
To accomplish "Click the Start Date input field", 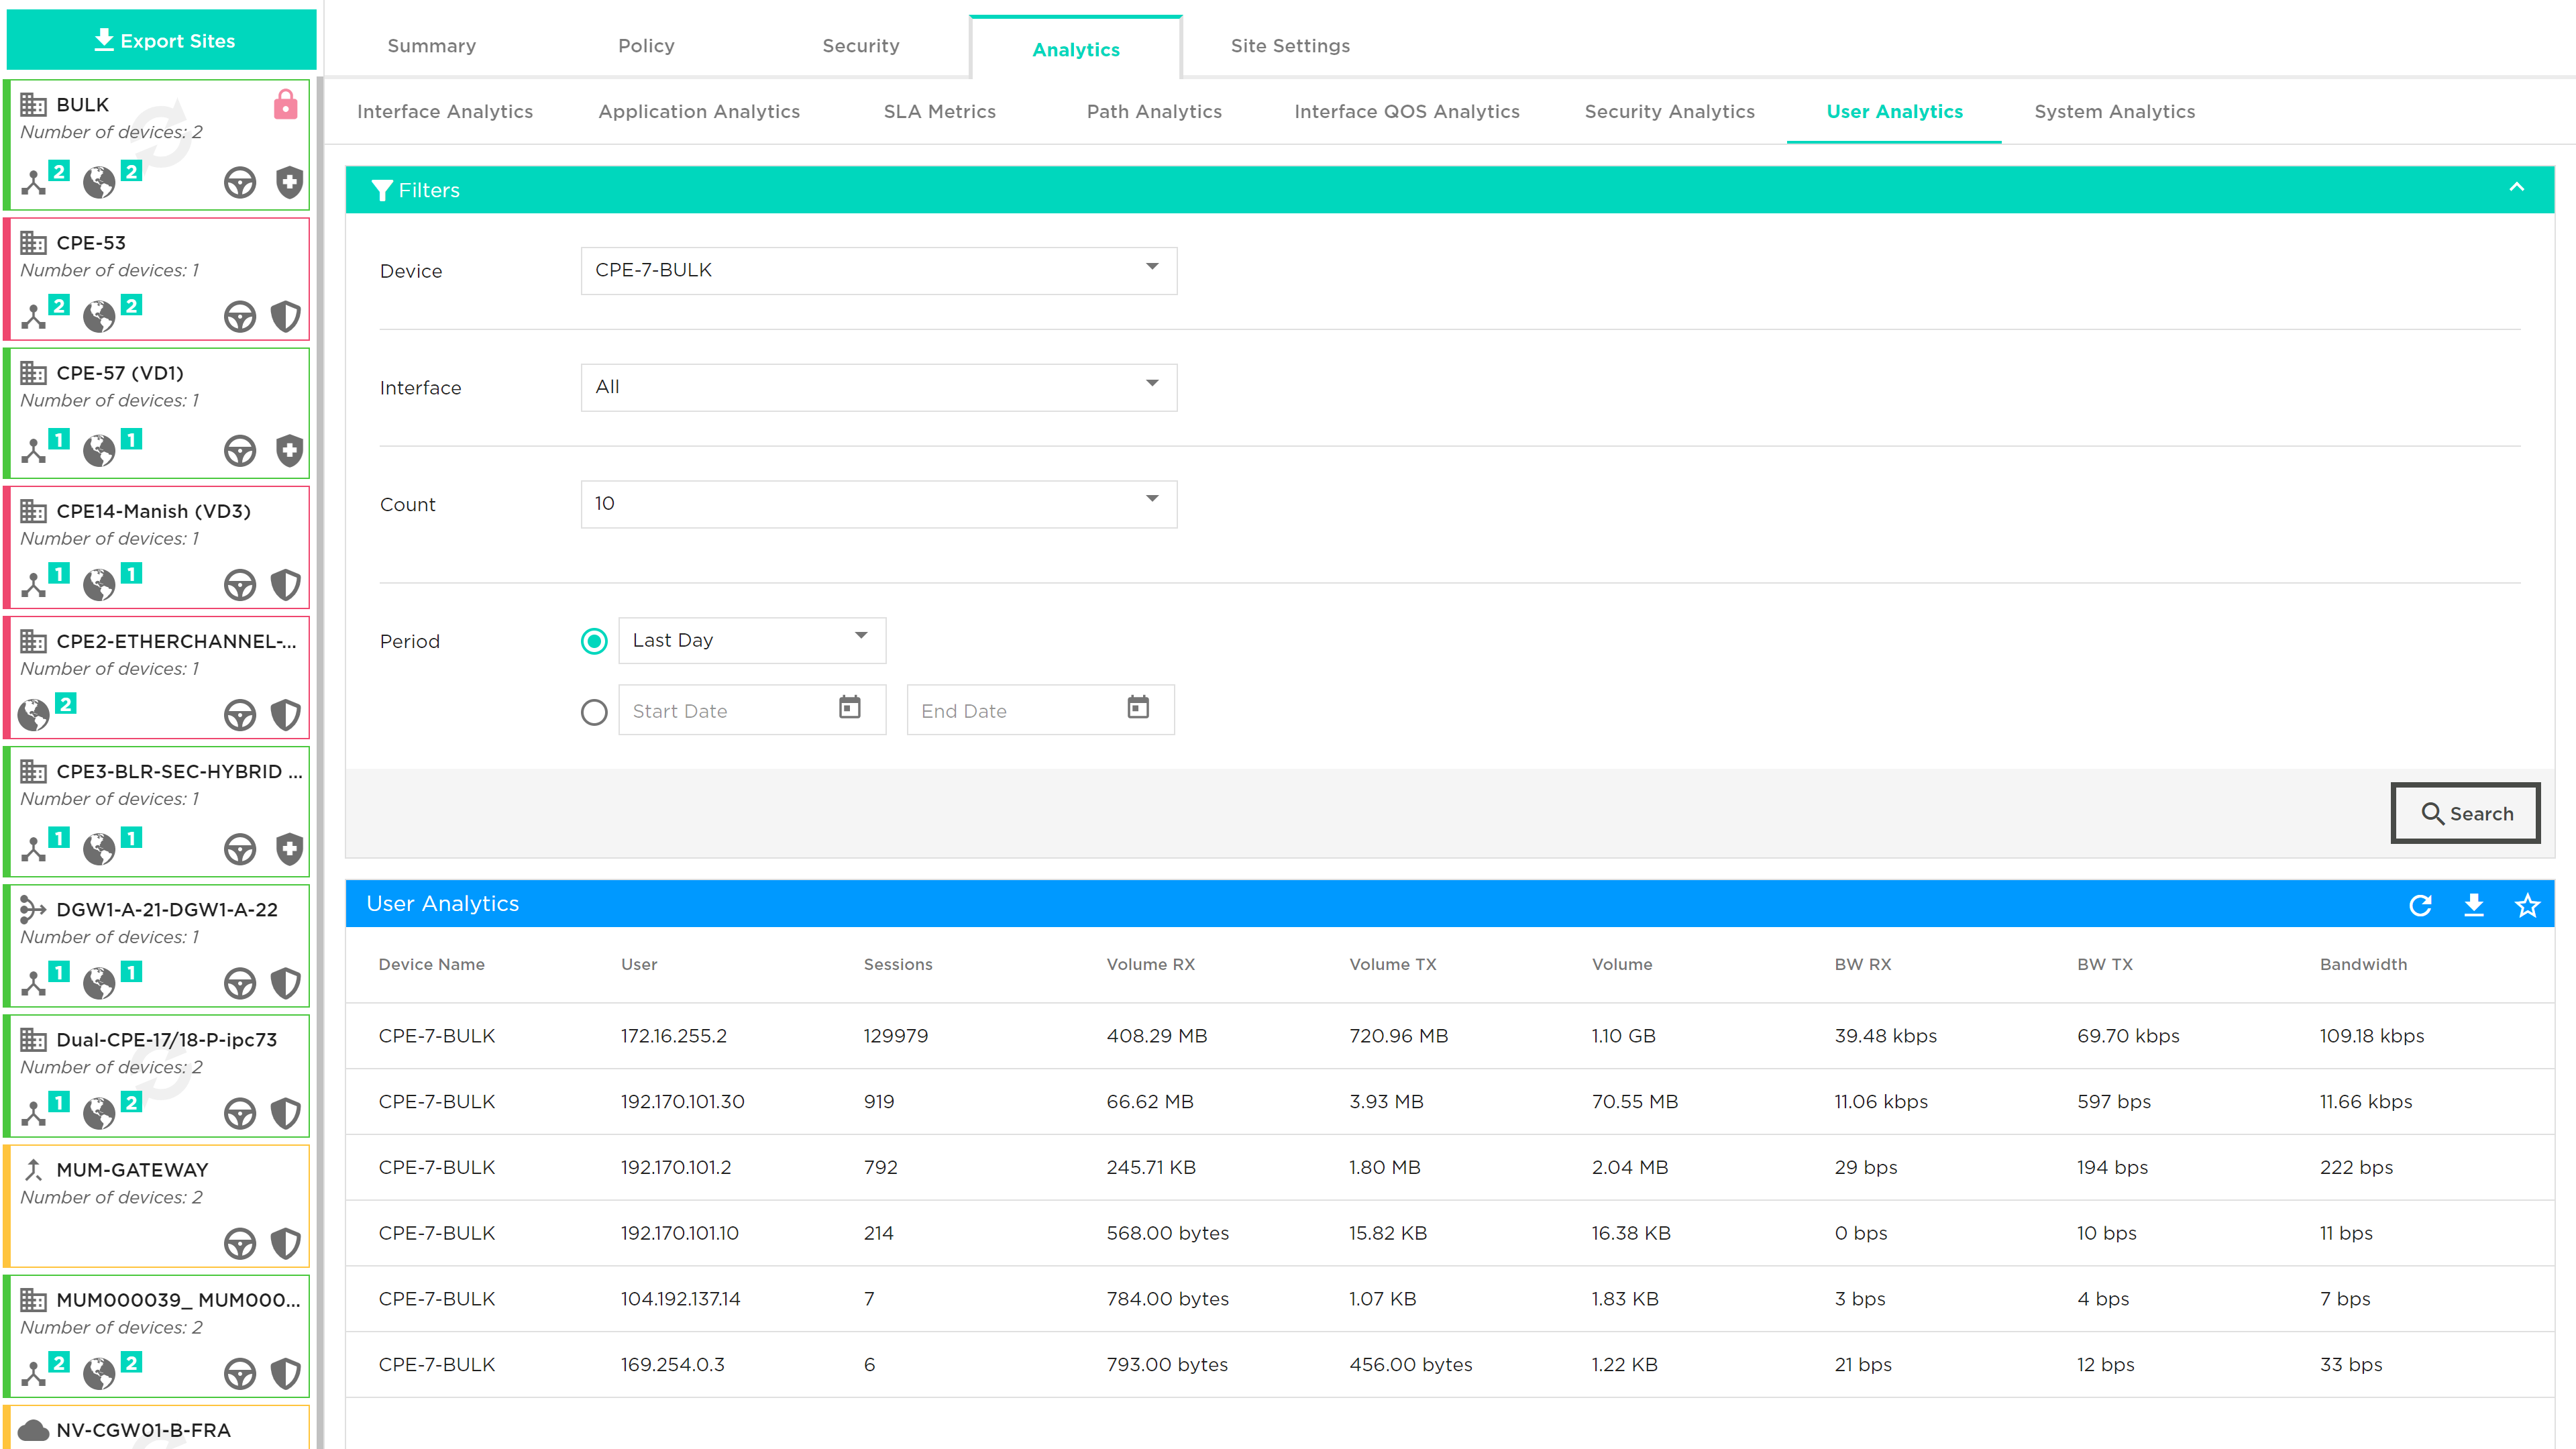I will click(752, 711).
